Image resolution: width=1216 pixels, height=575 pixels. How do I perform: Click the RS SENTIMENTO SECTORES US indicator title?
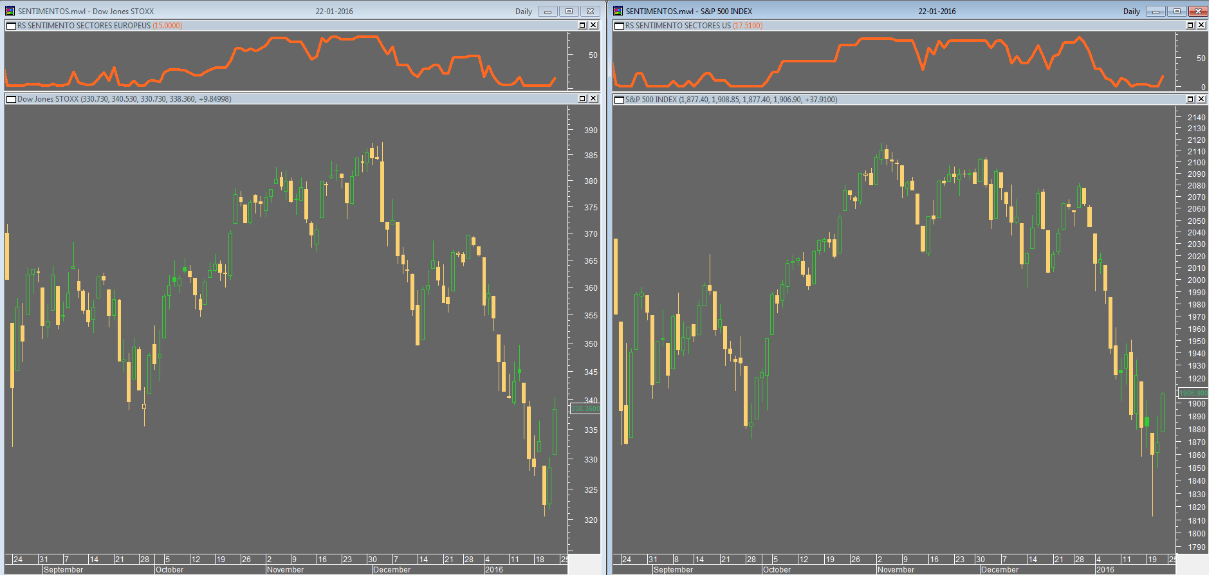[694, 26]
